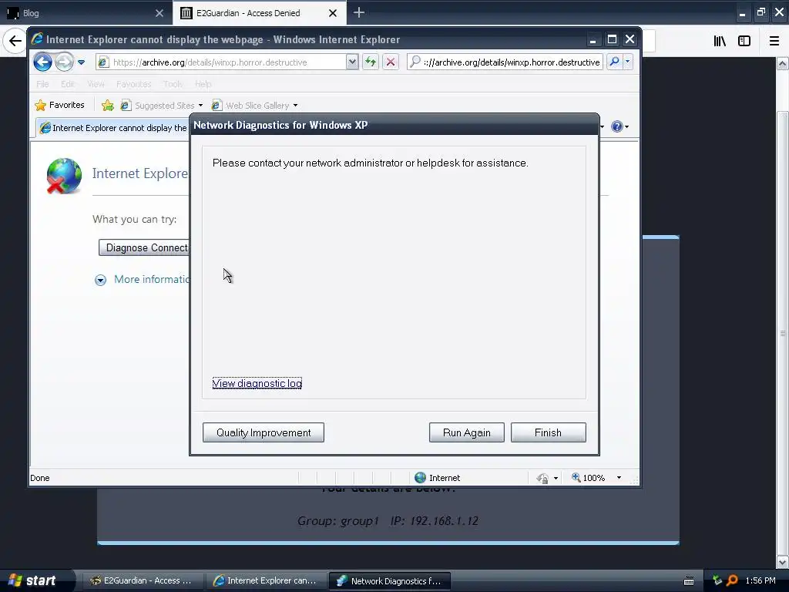Open the recent pages dropdown next to Forward

[82, 62]
